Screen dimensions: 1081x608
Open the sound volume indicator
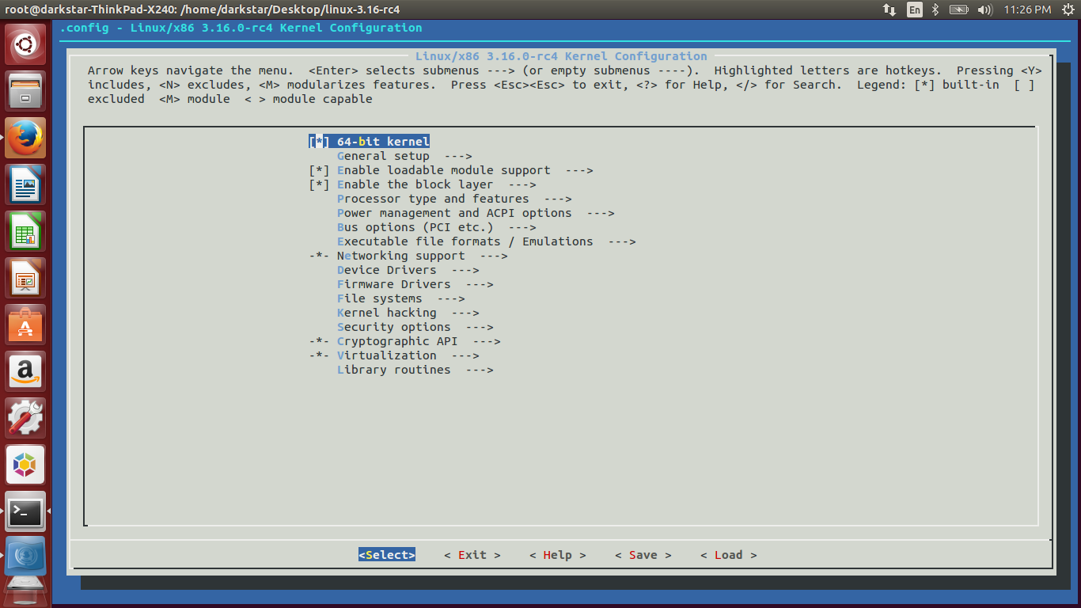985,9
